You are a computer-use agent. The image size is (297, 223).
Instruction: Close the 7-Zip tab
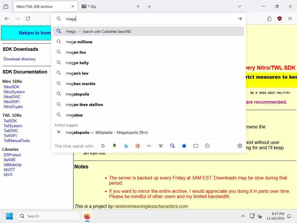point(138,6)
